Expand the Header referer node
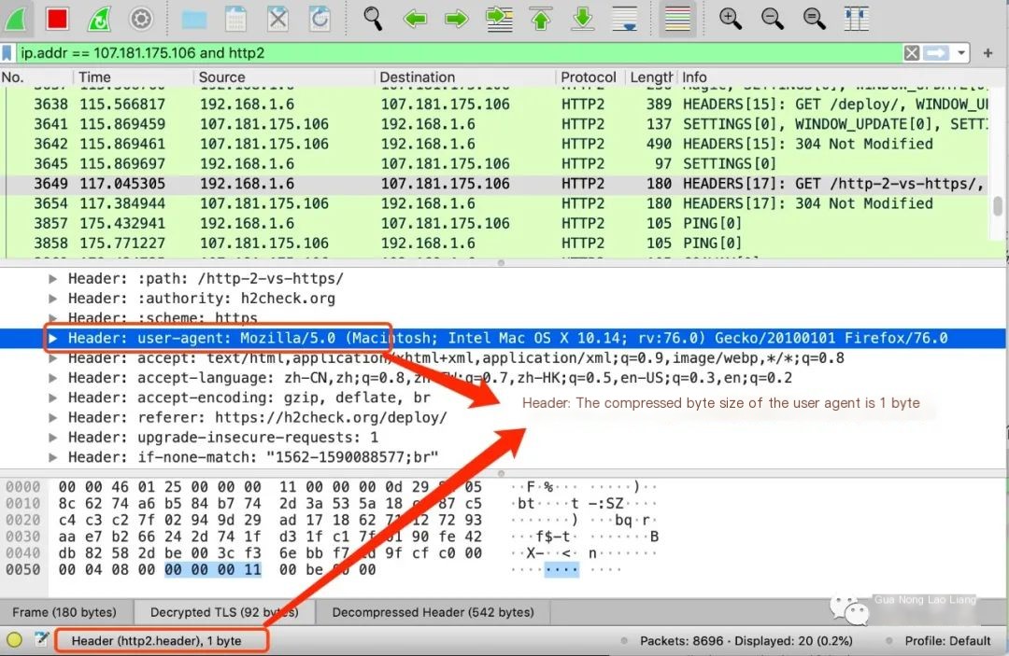This screenshot has height=656, width=1009. 53,418
